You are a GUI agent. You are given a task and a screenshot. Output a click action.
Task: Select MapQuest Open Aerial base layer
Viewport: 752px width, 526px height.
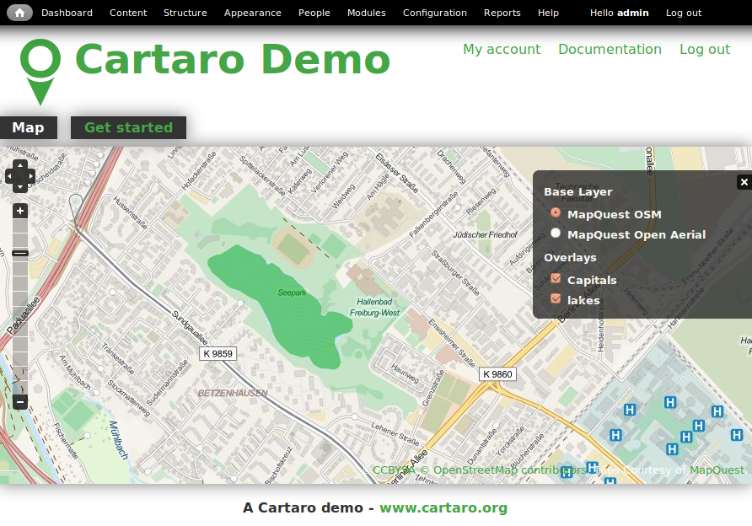pos(556,233)
